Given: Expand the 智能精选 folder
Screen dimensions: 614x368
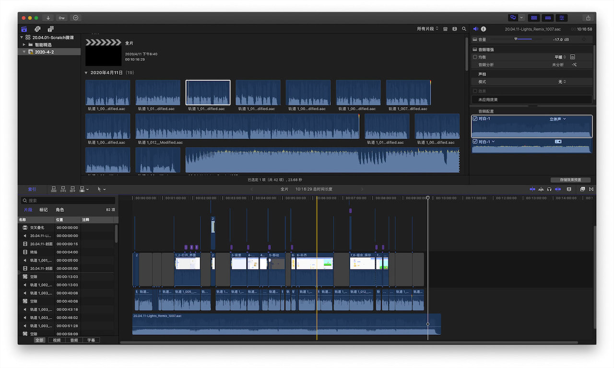Looking at the screenshot, I should coord(24,45).
